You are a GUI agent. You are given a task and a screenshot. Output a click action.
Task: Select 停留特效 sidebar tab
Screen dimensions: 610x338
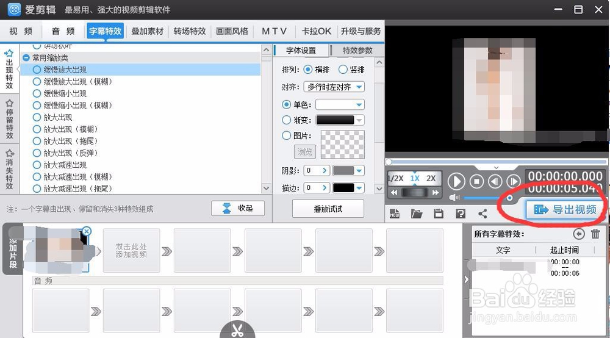click(9, 119)
